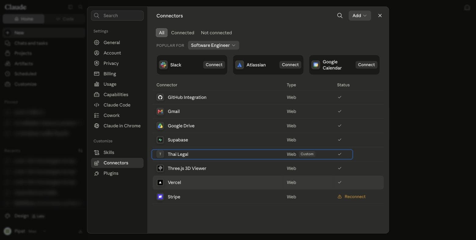Open the Add connector dropdown
The width and height of the screenshot is (476, 240).
(360, 16)
